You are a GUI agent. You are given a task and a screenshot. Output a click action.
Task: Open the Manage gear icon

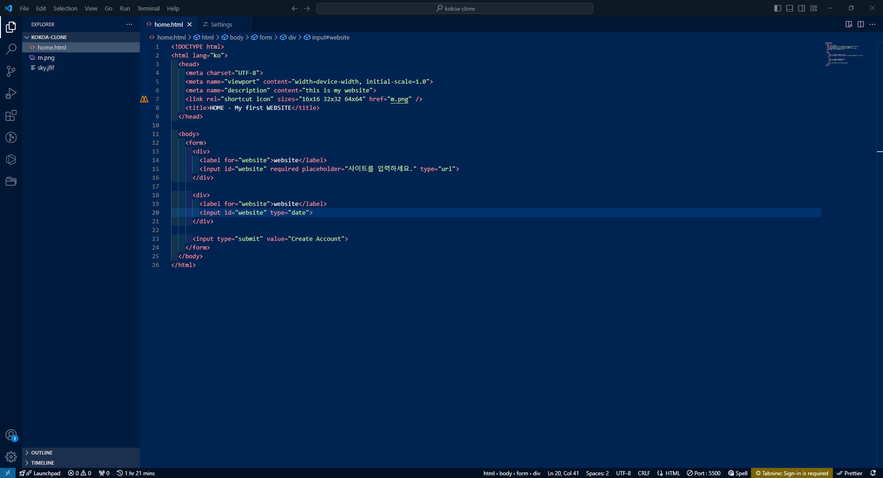pyautogui.click(x=11, y=457)
